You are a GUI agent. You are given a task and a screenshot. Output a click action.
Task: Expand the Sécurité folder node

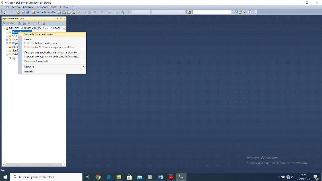click(7, 36)
